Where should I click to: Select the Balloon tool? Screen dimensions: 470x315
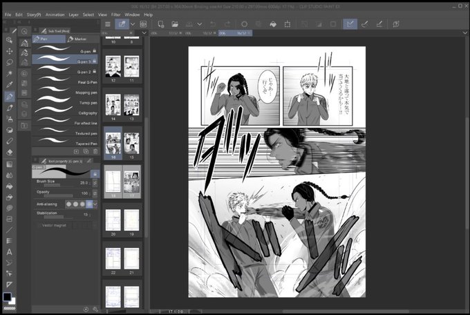[x=9, y=208]
